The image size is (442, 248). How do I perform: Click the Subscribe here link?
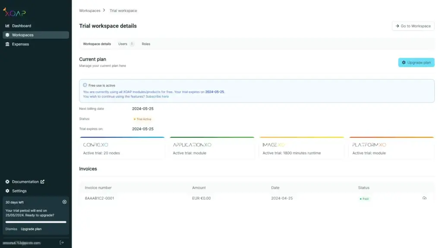click(x=157, y=96)
